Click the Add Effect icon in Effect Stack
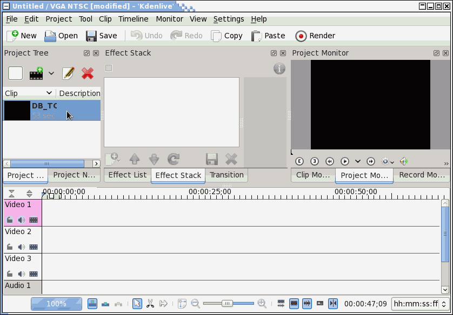Viewport: 453px width, 315px height. (x=112, y=159)
